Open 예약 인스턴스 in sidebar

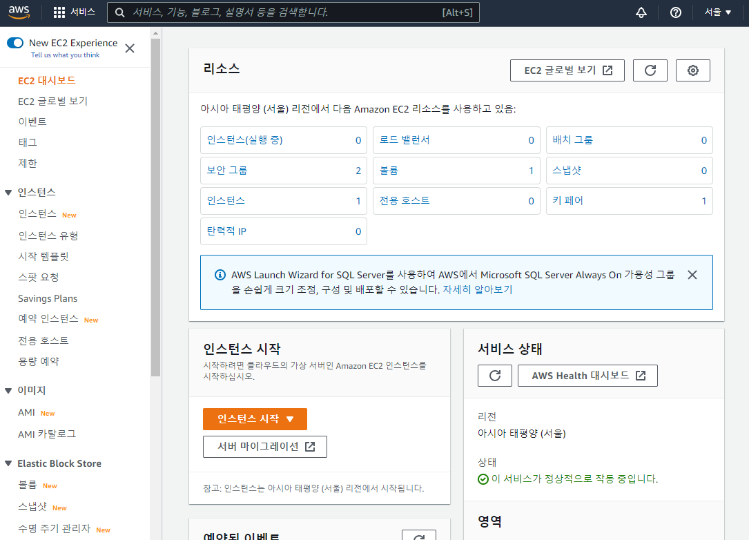point(48,319)
